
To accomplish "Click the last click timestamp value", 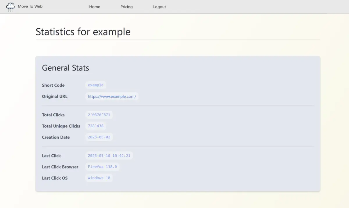I will 109,155.
